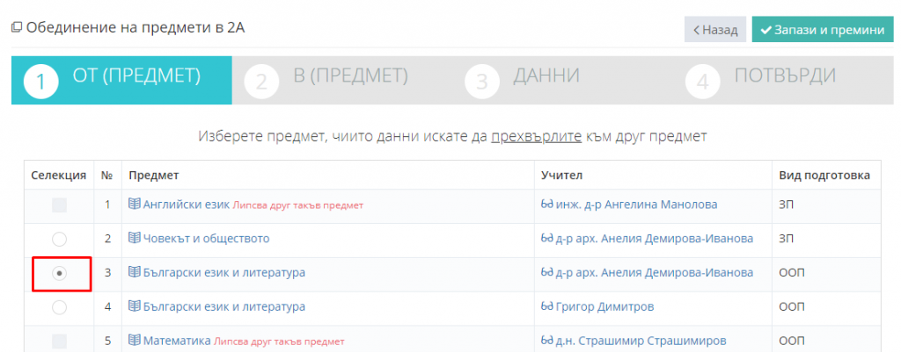Screen dimensions: 901x352
Task: Open Български език и литература row 4
Action: coord(224,306)
